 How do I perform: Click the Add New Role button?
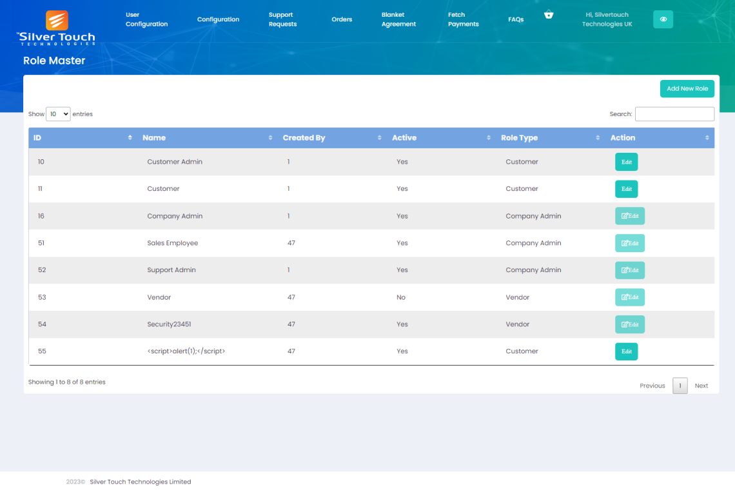pyautogui.click(x=687, y=88)
